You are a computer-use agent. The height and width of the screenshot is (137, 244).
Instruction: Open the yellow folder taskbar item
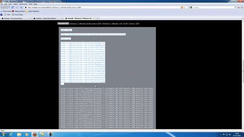tap(42, 134)
